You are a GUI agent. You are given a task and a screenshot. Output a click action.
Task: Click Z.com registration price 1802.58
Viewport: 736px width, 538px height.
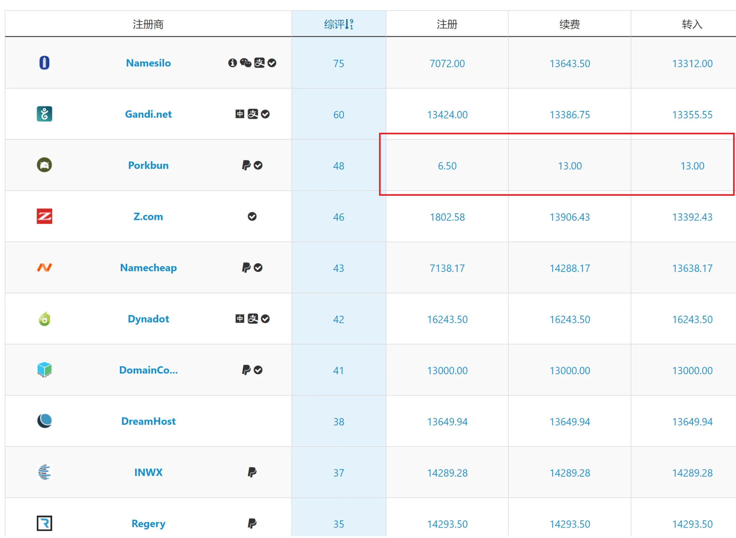[x=447, y=217]
